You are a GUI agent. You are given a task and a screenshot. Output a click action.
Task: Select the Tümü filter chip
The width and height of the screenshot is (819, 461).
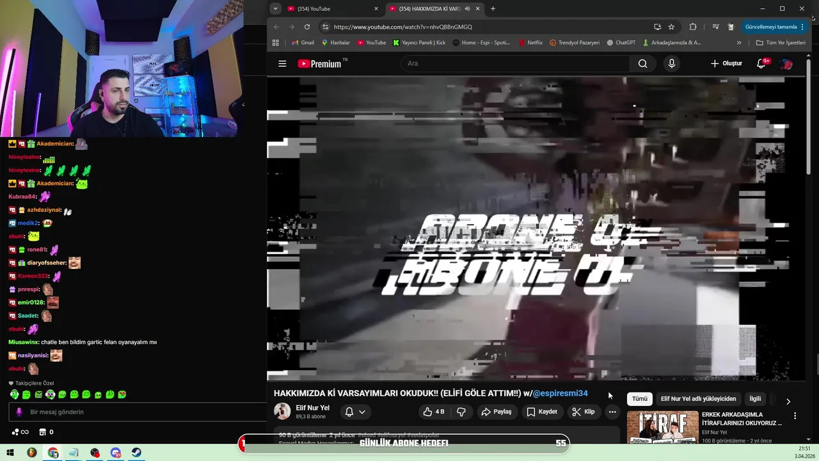pos(640,398)
